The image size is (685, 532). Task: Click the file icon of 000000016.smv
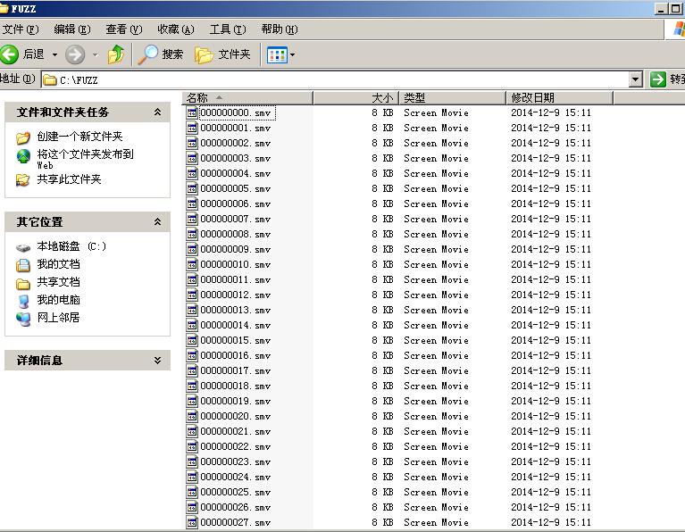point(192,355)
